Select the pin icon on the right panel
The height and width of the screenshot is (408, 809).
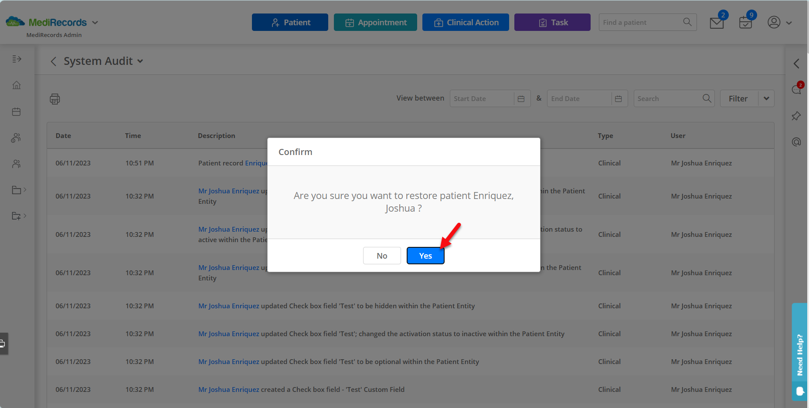[x=796, y=116]
